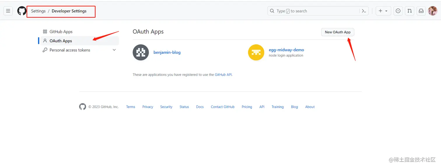Click the search magnifier icon
Viewport: 441px width, 168px height.
[272, 11]
